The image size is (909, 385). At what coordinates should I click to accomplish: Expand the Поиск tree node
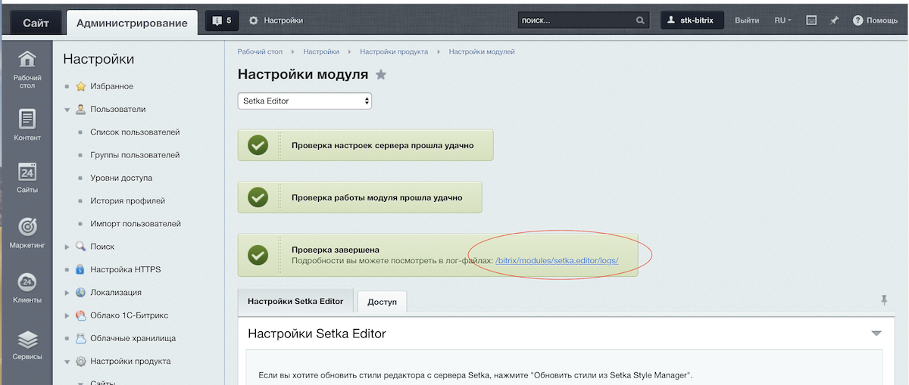click(x=67, y=247)
